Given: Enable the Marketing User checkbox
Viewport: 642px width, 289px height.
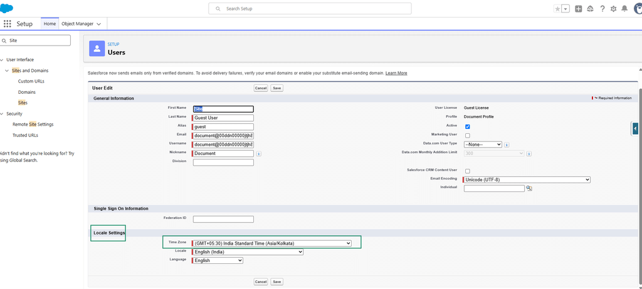Looking at the screenshot, I should click(x=468, y=135).
